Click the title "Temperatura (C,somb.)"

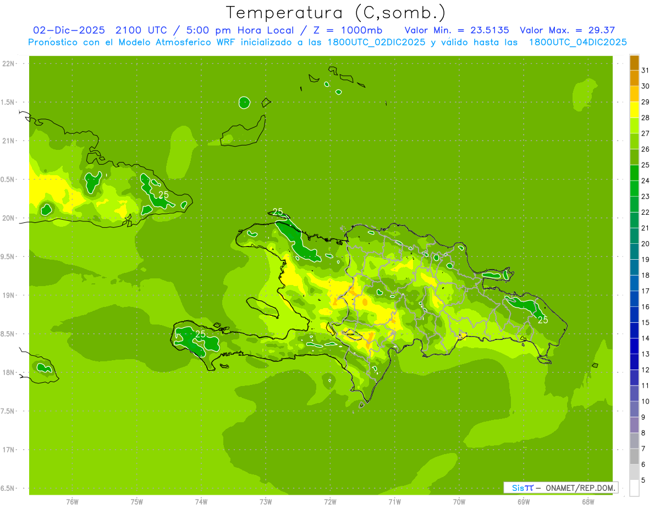(336, 13)
